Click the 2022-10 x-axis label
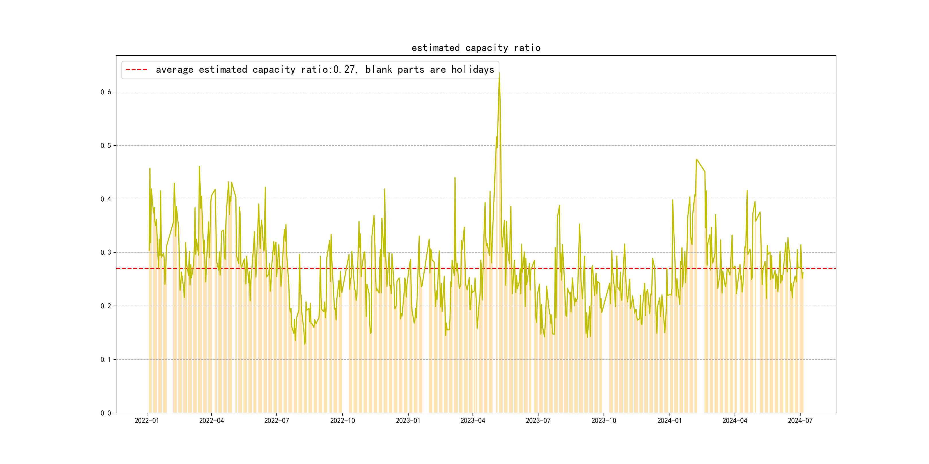This screenshot has height=464, width=929. click(342, 420)
